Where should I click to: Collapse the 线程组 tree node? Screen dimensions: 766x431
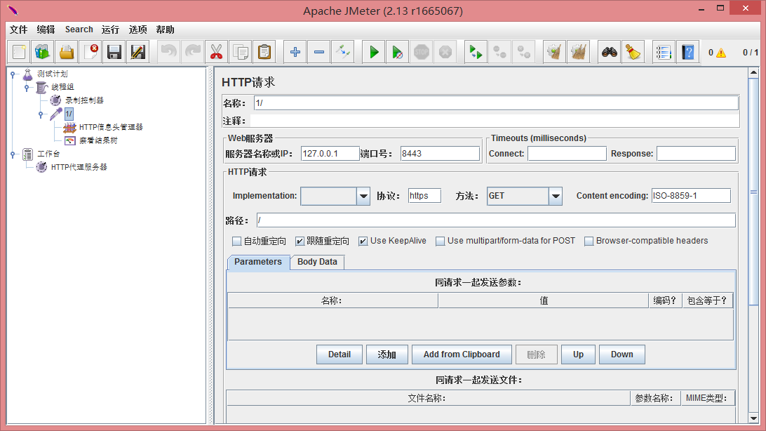(x=27, y=88)
